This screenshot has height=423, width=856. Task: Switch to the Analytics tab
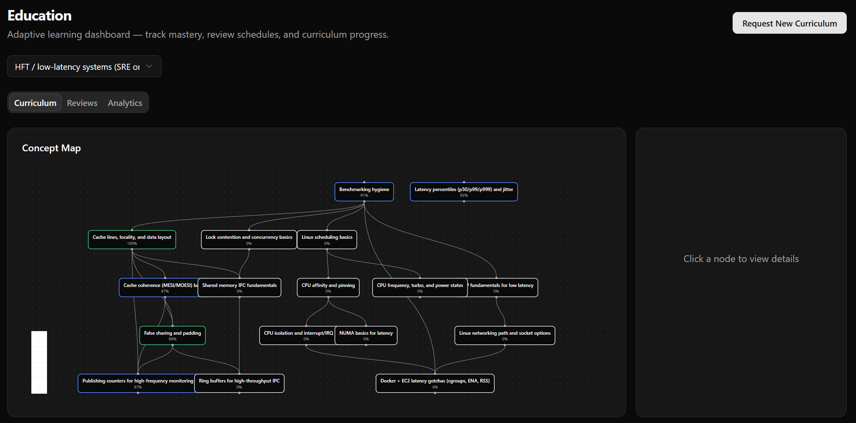click(125, 103)
